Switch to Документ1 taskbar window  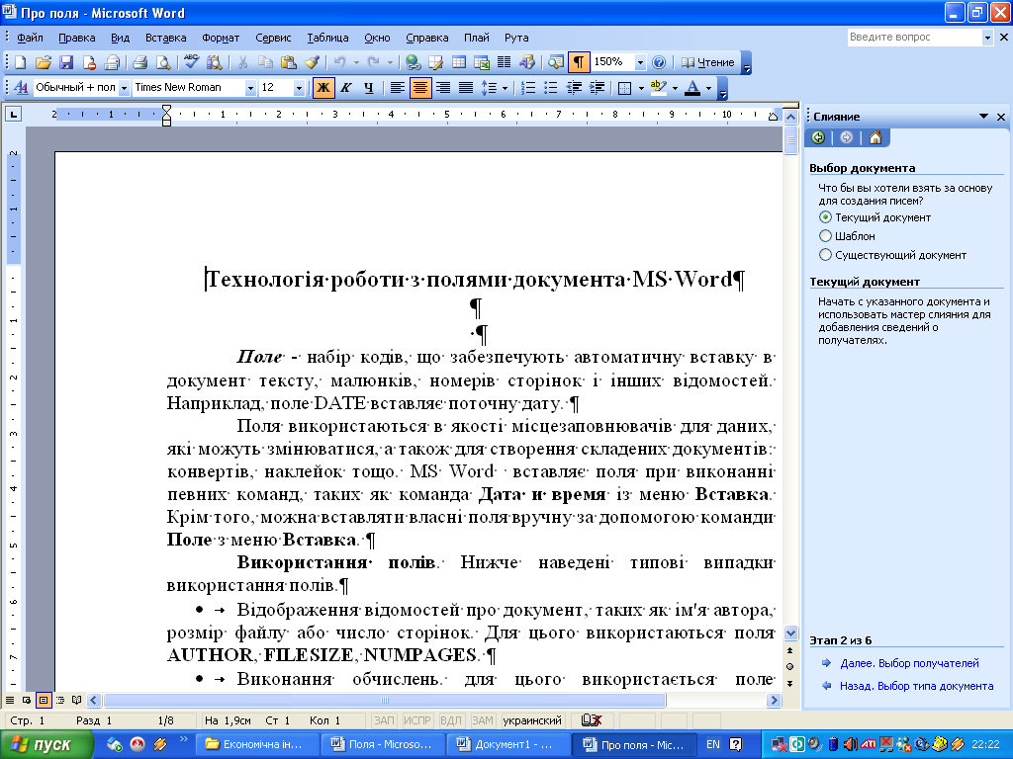507,744
